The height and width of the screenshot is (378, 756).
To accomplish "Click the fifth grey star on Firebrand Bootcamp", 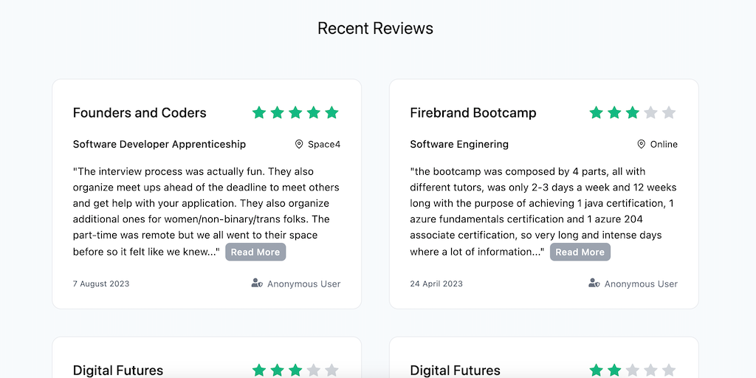I will click(x=669, y=113).
